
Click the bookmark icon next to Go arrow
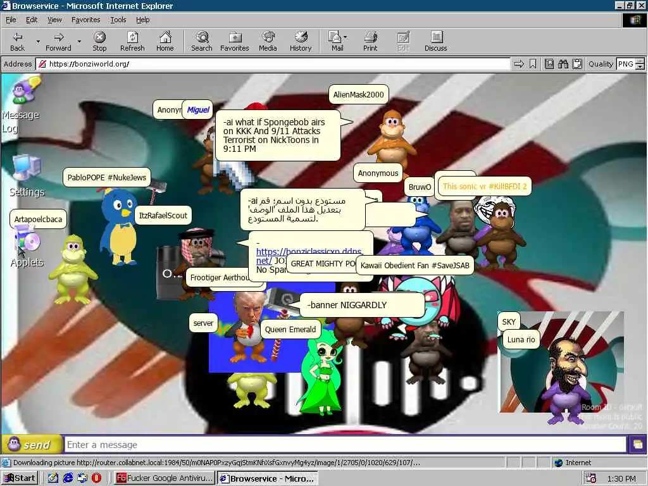(x=533, y=64)
